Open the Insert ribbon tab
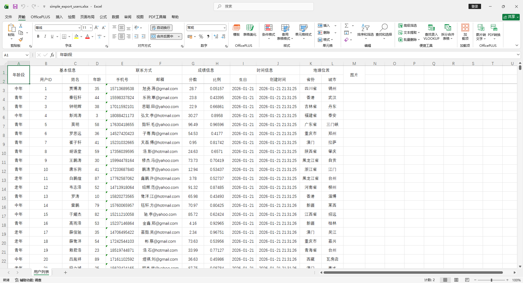This screenshot has height=283, width=523. point(59,17)
